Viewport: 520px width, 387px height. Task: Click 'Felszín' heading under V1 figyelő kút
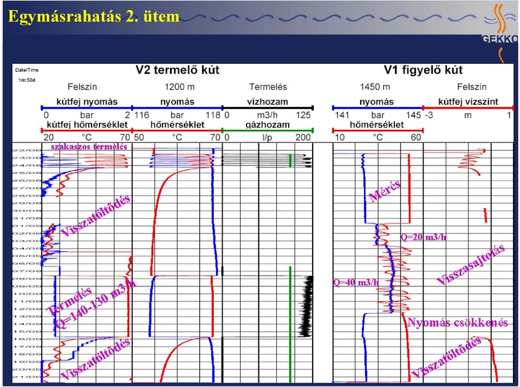472,86
